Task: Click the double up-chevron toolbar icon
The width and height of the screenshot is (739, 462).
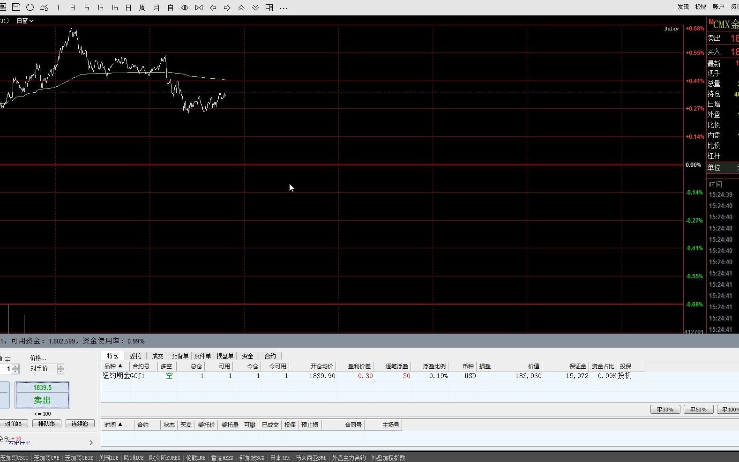Action: tap(241, 7)
